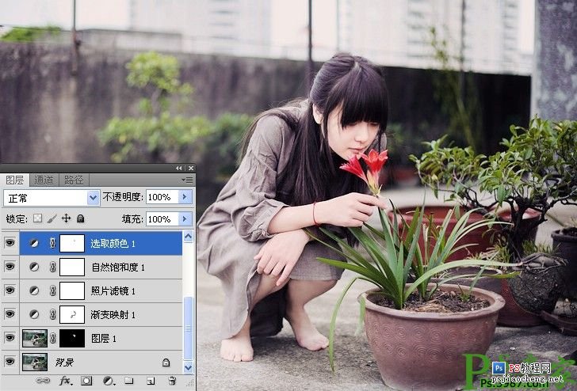Click layers list scrollbar up arrow

coord(188,237)
